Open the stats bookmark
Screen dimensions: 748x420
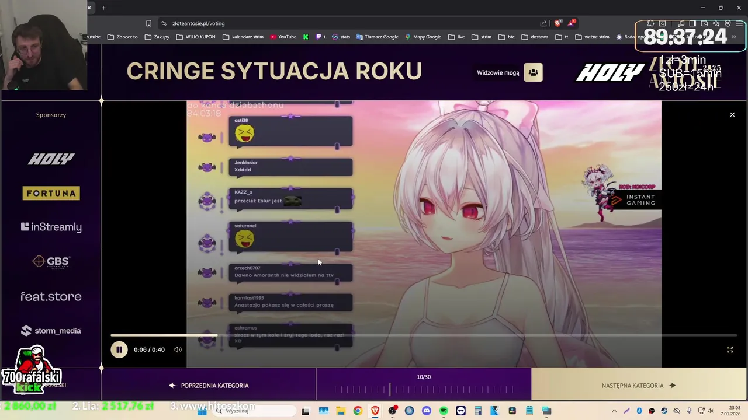pyautogui.click(x=341, y=37)
